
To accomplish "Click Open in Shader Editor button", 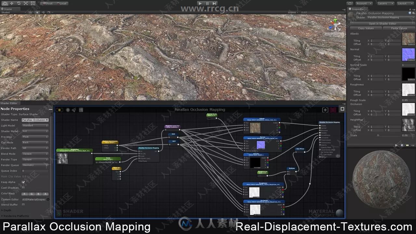I will point(383,24).
